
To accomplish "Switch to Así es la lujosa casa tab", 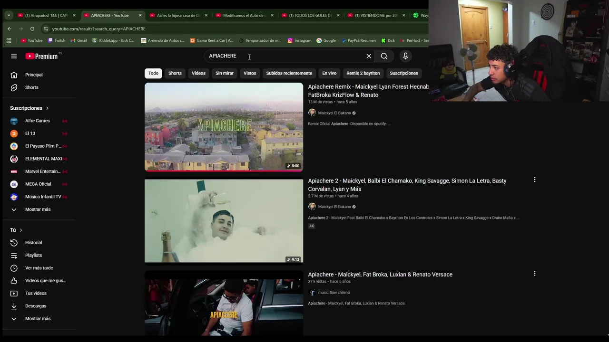I will pyautogui.click(x=178, y=15).
